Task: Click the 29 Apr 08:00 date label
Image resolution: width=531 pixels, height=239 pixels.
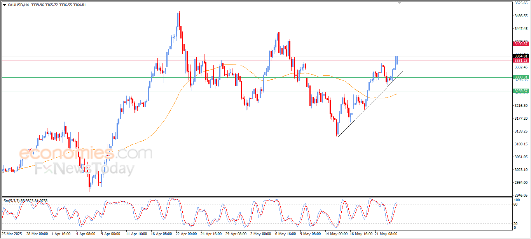Action: click(x=236, y=234)
